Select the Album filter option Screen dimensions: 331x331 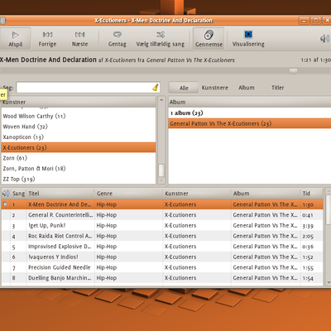(x=247, y=88)
